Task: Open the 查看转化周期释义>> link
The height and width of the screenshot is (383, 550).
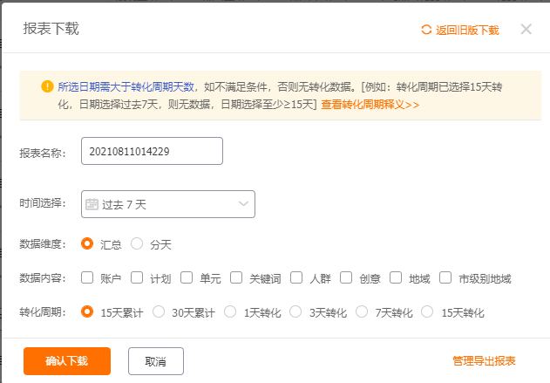Action: [370, 105]
